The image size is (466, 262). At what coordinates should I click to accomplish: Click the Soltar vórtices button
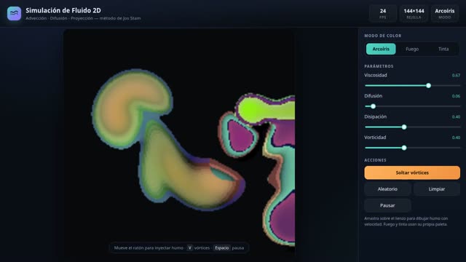[412, 172]
